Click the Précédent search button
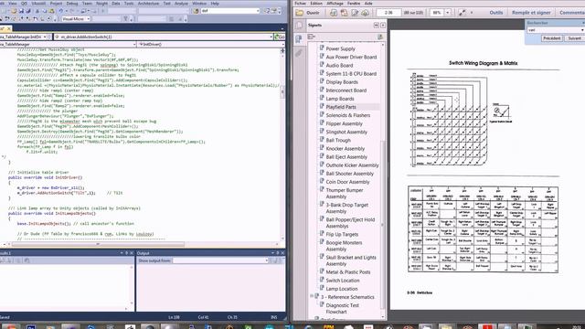 coord(551,38)
